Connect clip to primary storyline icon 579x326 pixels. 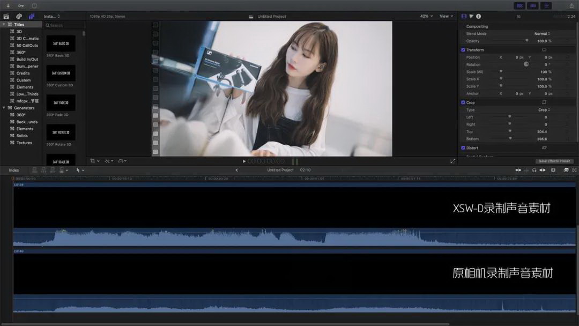pos(34,170)
